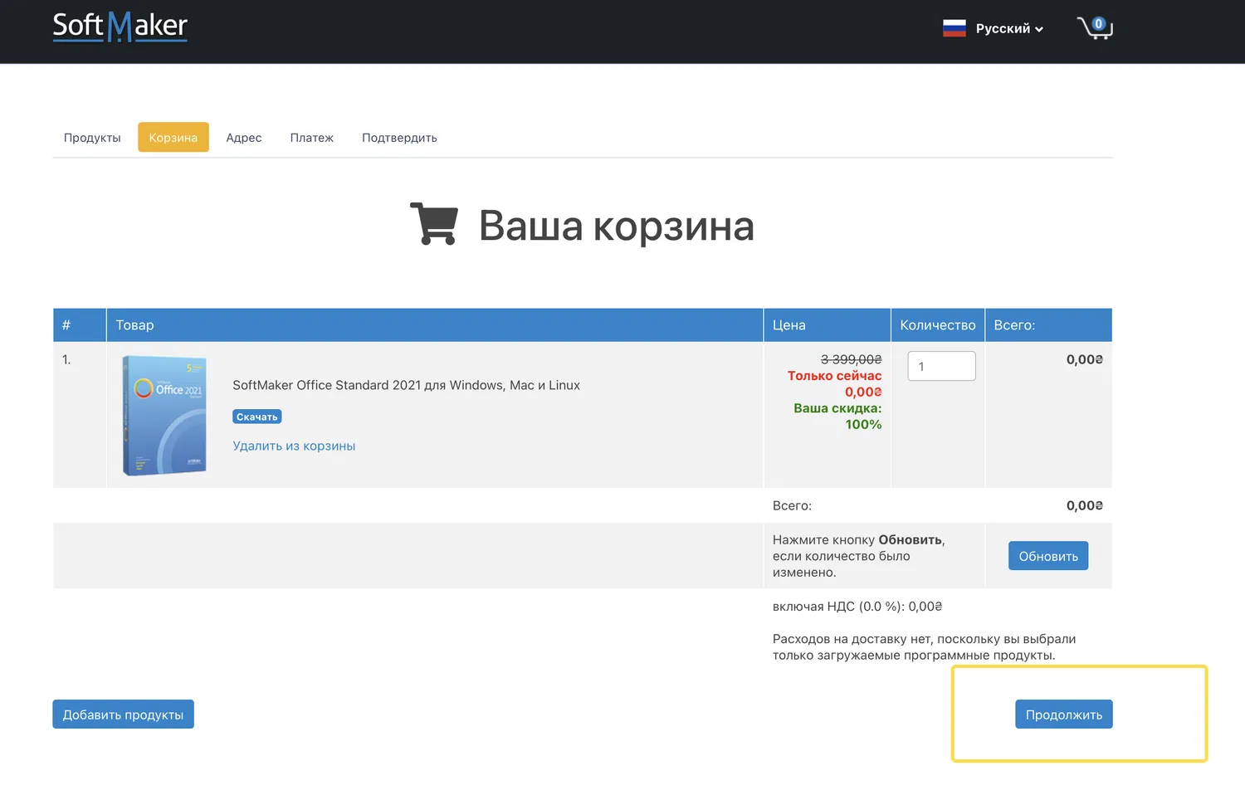Image resolution: width=1245 pixels, height=785 pixels.
Task: Click the delivery cost note Расходов на доставку нет
Action: click(x=925, y=647)
